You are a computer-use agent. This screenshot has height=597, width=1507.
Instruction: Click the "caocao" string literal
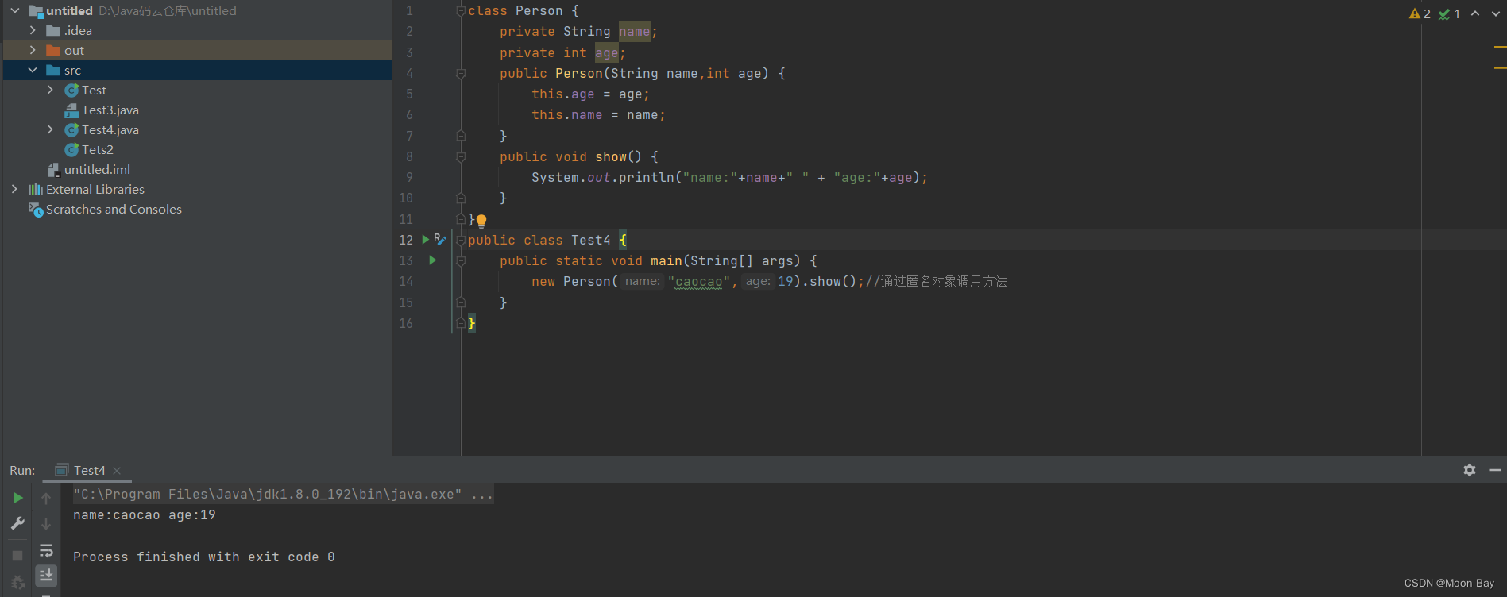(699, 281)
